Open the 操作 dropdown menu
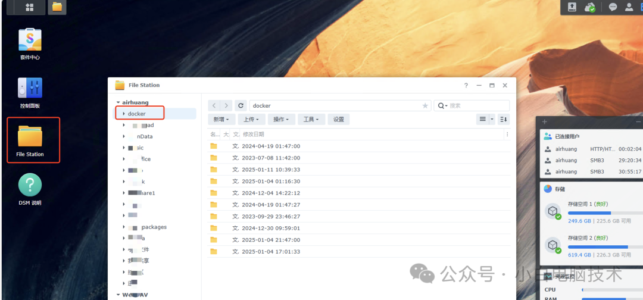The image size is (643, 300). pos(281,119)
